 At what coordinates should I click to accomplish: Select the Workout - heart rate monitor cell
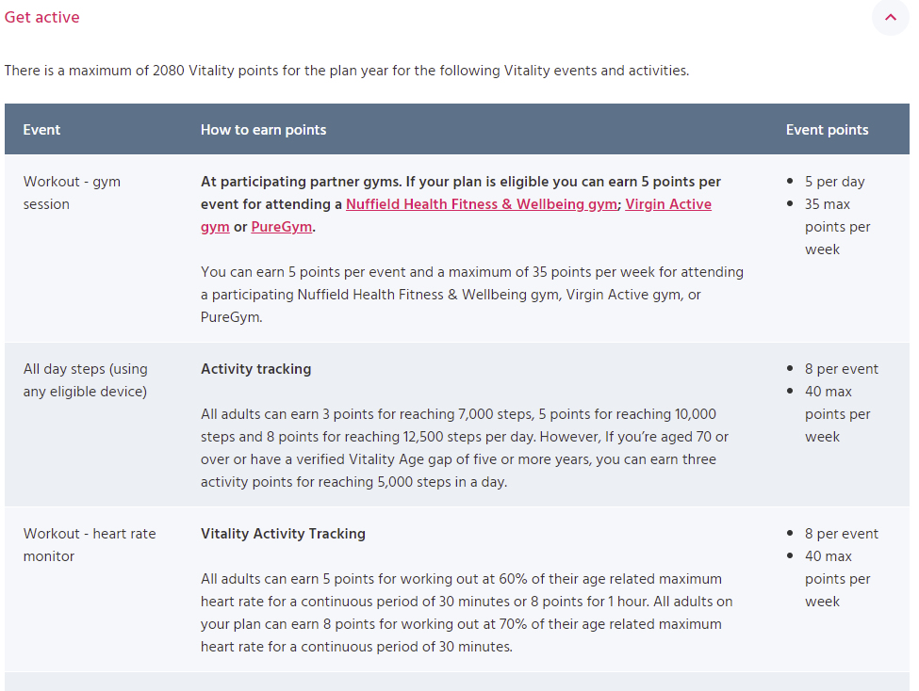[x=90, y=544]
